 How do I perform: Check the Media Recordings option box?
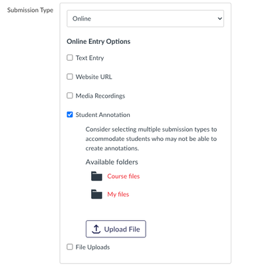70,96
